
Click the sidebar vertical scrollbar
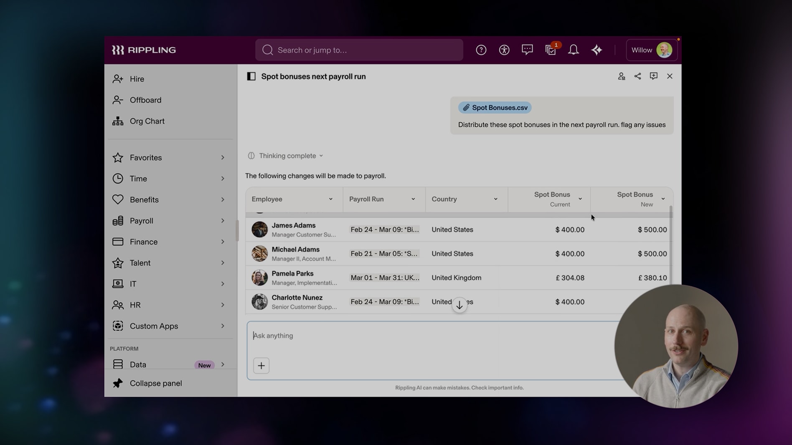[236, 231]
